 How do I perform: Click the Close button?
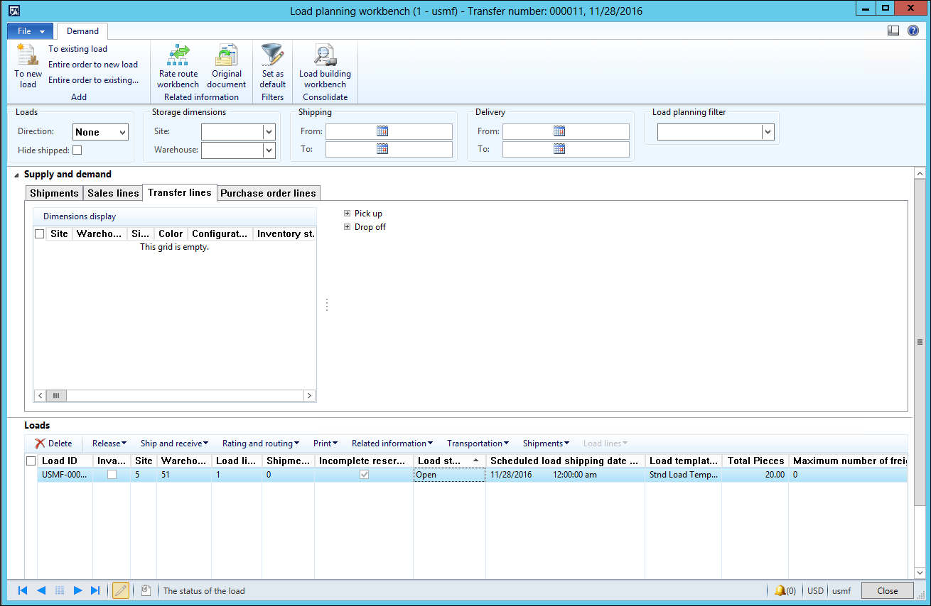tap(887, 590)
